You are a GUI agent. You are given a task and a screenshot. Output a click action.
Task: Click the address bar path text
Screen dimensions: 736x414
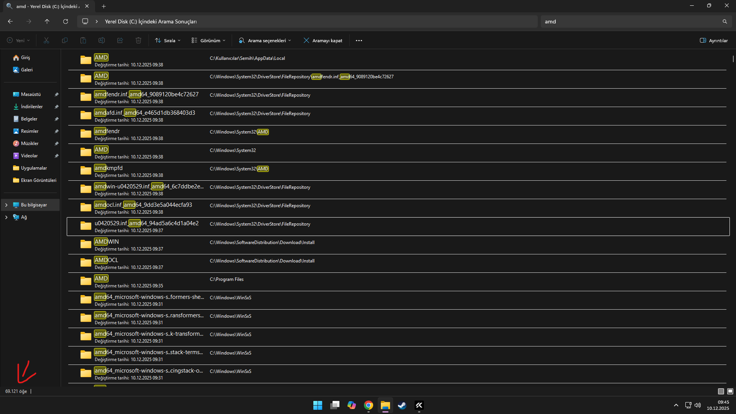pyautogui.click(x=151, y=21)
